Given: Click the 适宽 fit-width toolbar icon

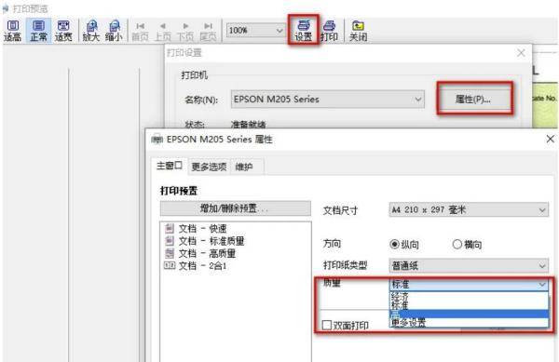Looking at the screenshot, I should tap(63, 31).
